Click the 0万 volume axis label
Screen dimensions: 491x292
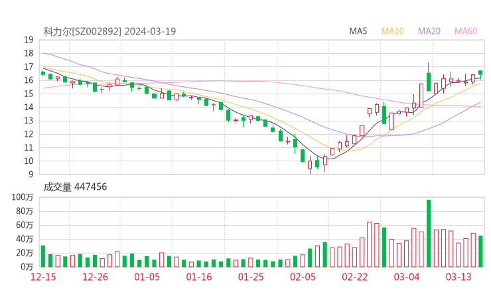coord(27,267)
